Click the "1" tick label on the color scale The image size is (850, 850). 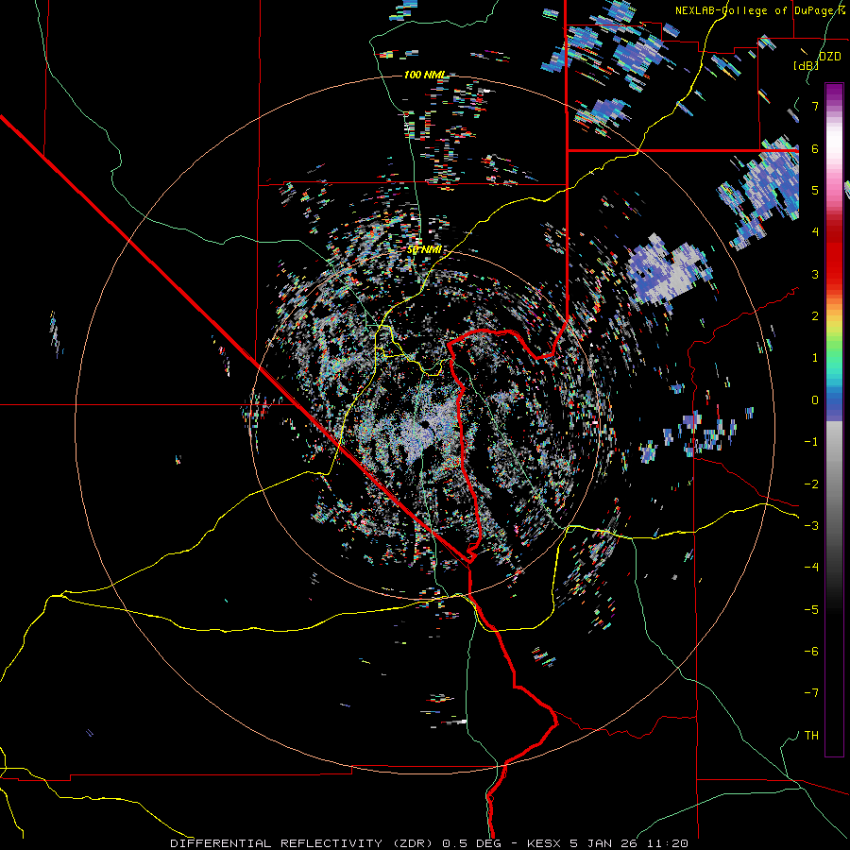tap(815, 358)
